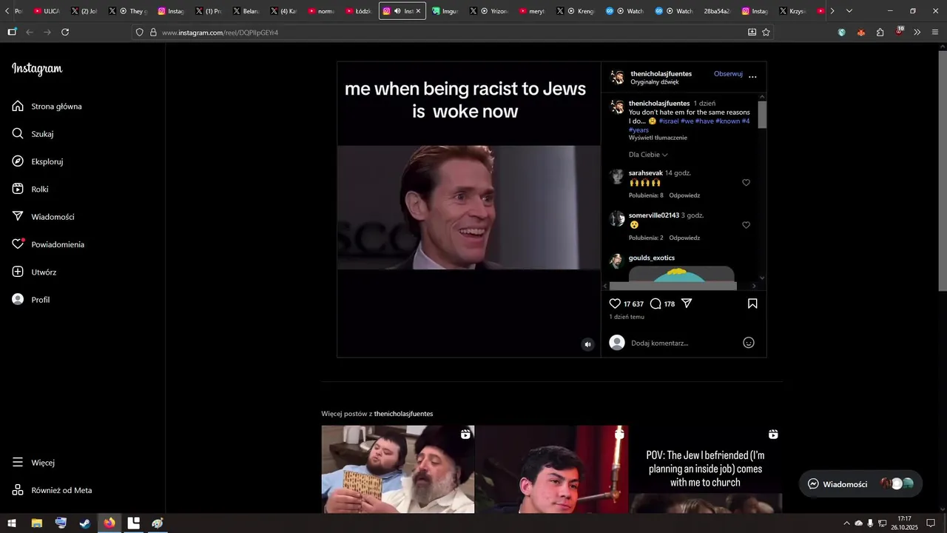Go to Rolki reels section
The image size is (947, 533).
click(30, 189)
